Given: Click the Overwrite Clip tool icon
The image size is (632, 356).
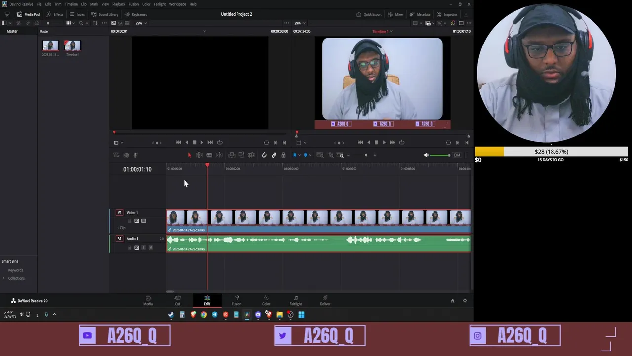Looking at the screenshot, I should tap(241, 155).
